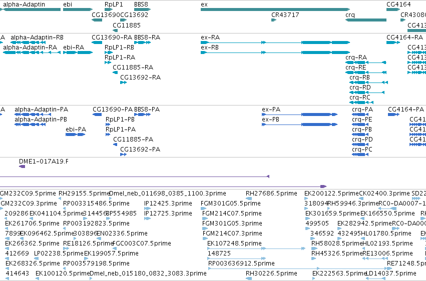Image resolution: width=426 pixels, height=281 pixels.
Task: Select the CG11885-RA transcript label
Action: tap(133, 67)
